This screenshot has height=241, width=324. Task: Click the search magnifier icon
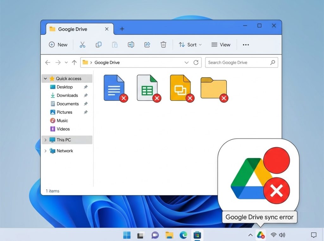272,62
